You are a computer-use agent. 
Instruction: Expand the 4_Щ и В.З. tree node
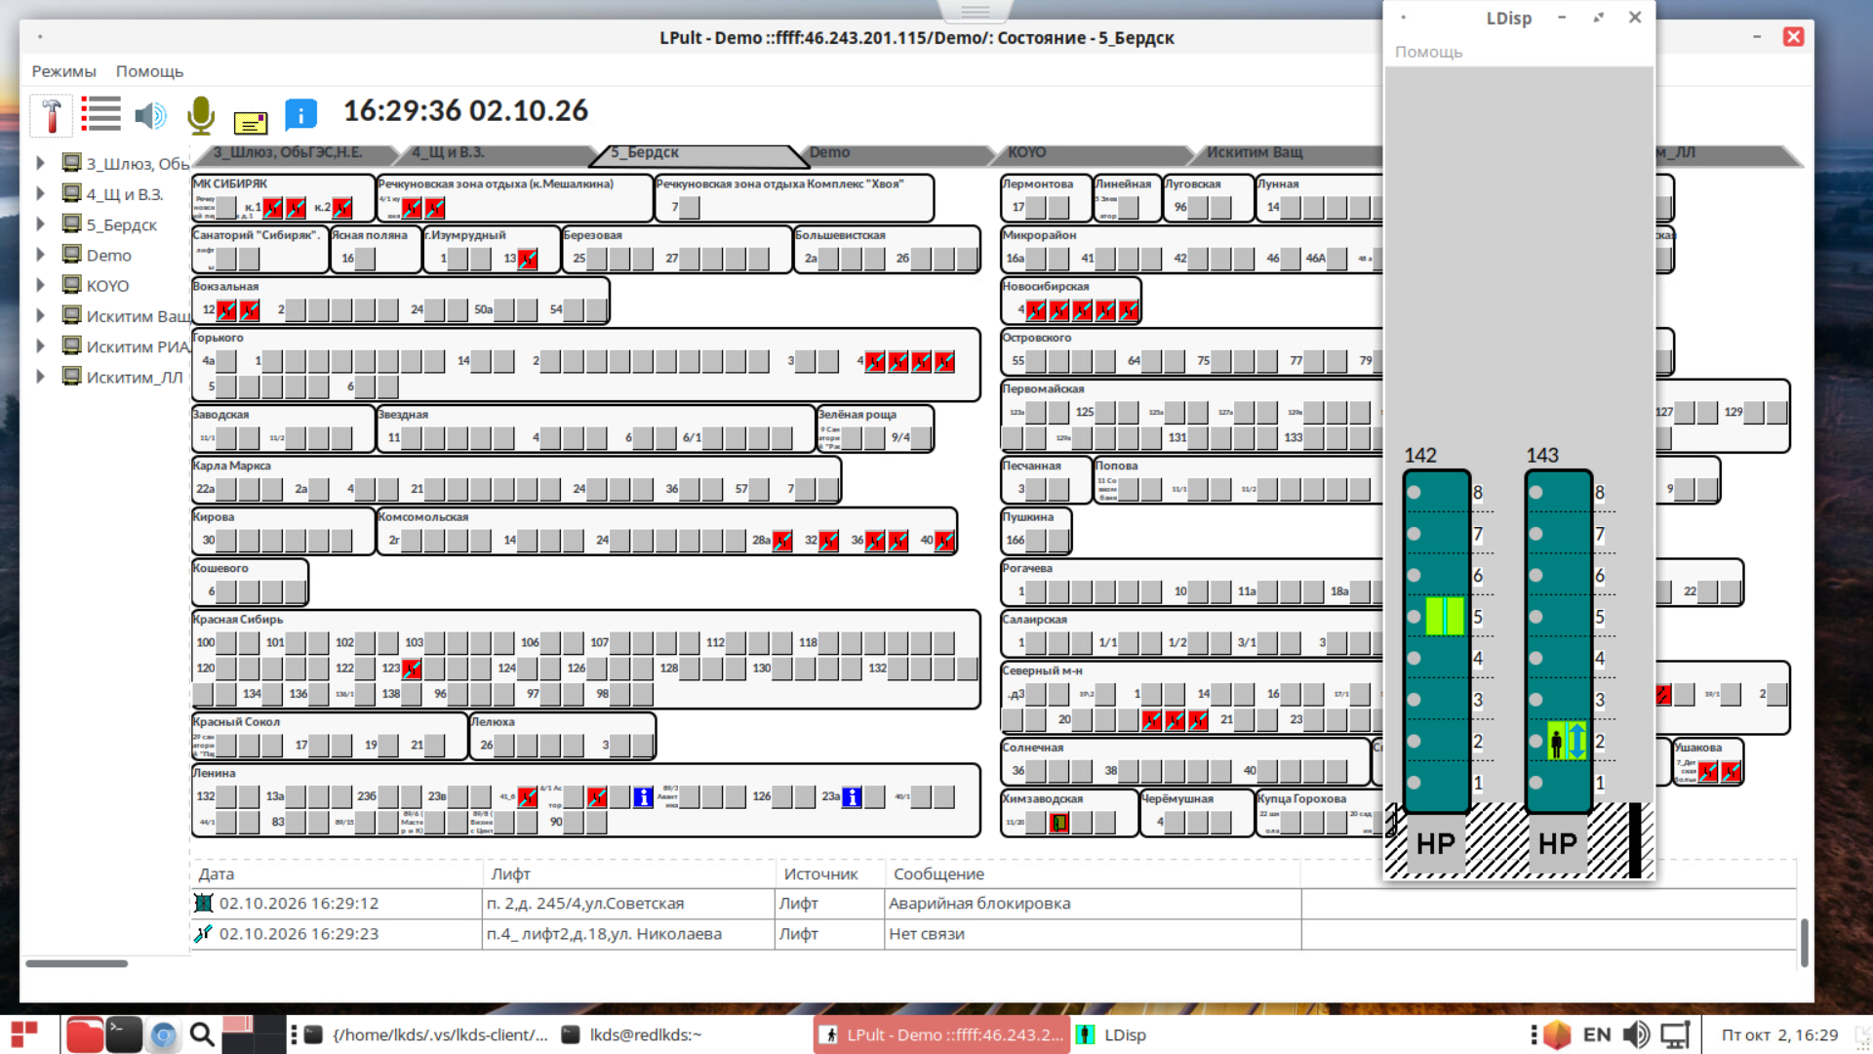pyautogui.click(x=40, y=193)
